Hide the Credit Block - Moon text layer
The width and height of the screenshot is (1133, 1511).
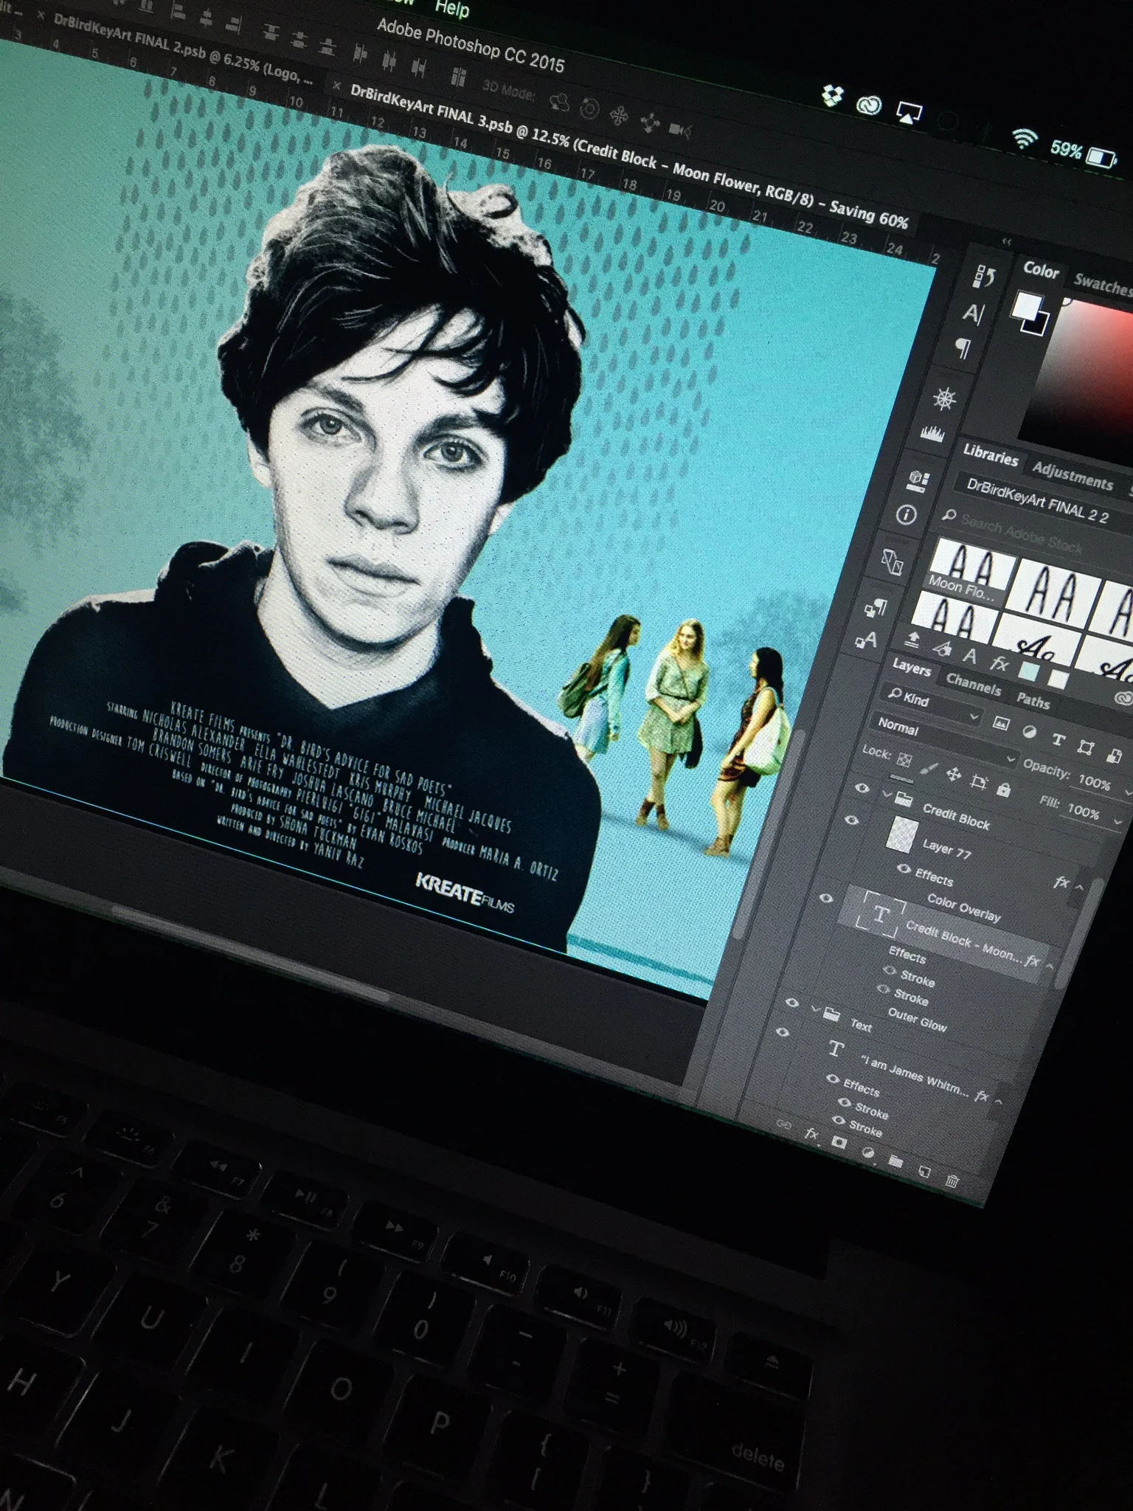[827, 898]
